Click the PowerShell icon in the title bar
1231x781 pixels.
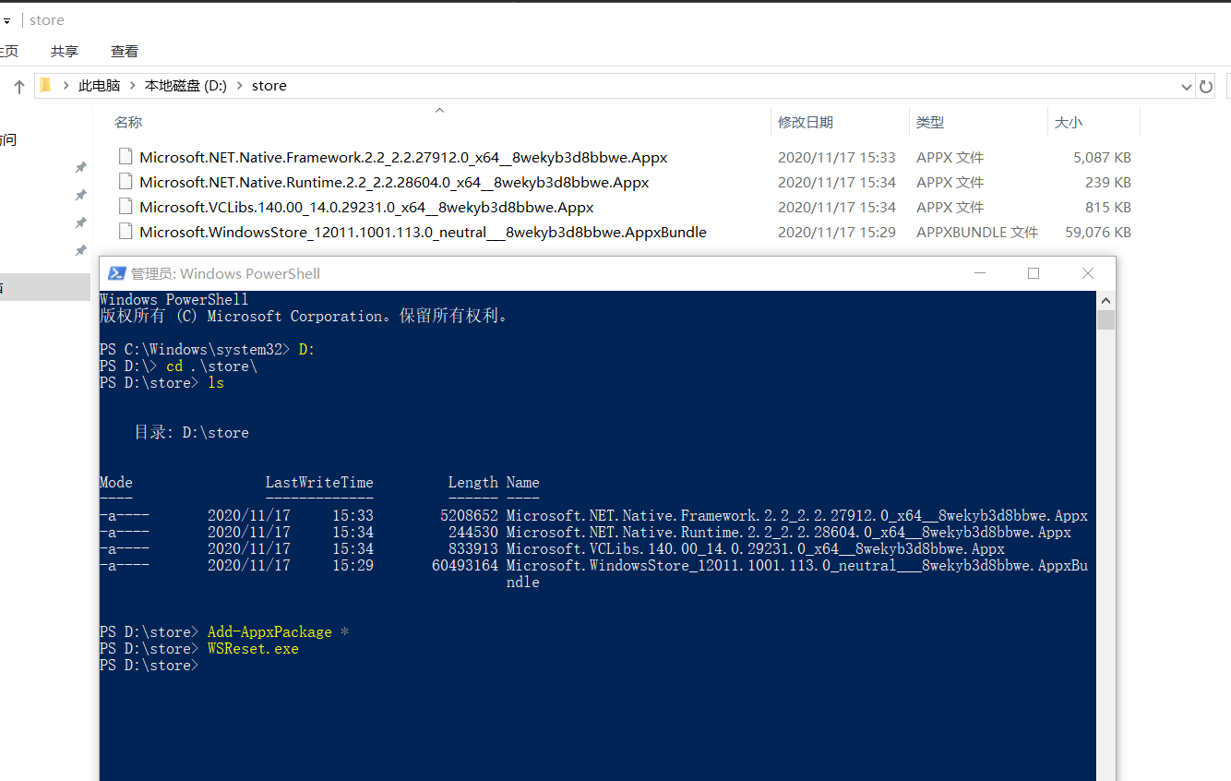tap(117, 273)
